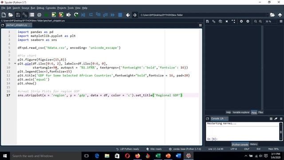
Task: Remove the plot with the X icon
Action: (x=227, y=21)
